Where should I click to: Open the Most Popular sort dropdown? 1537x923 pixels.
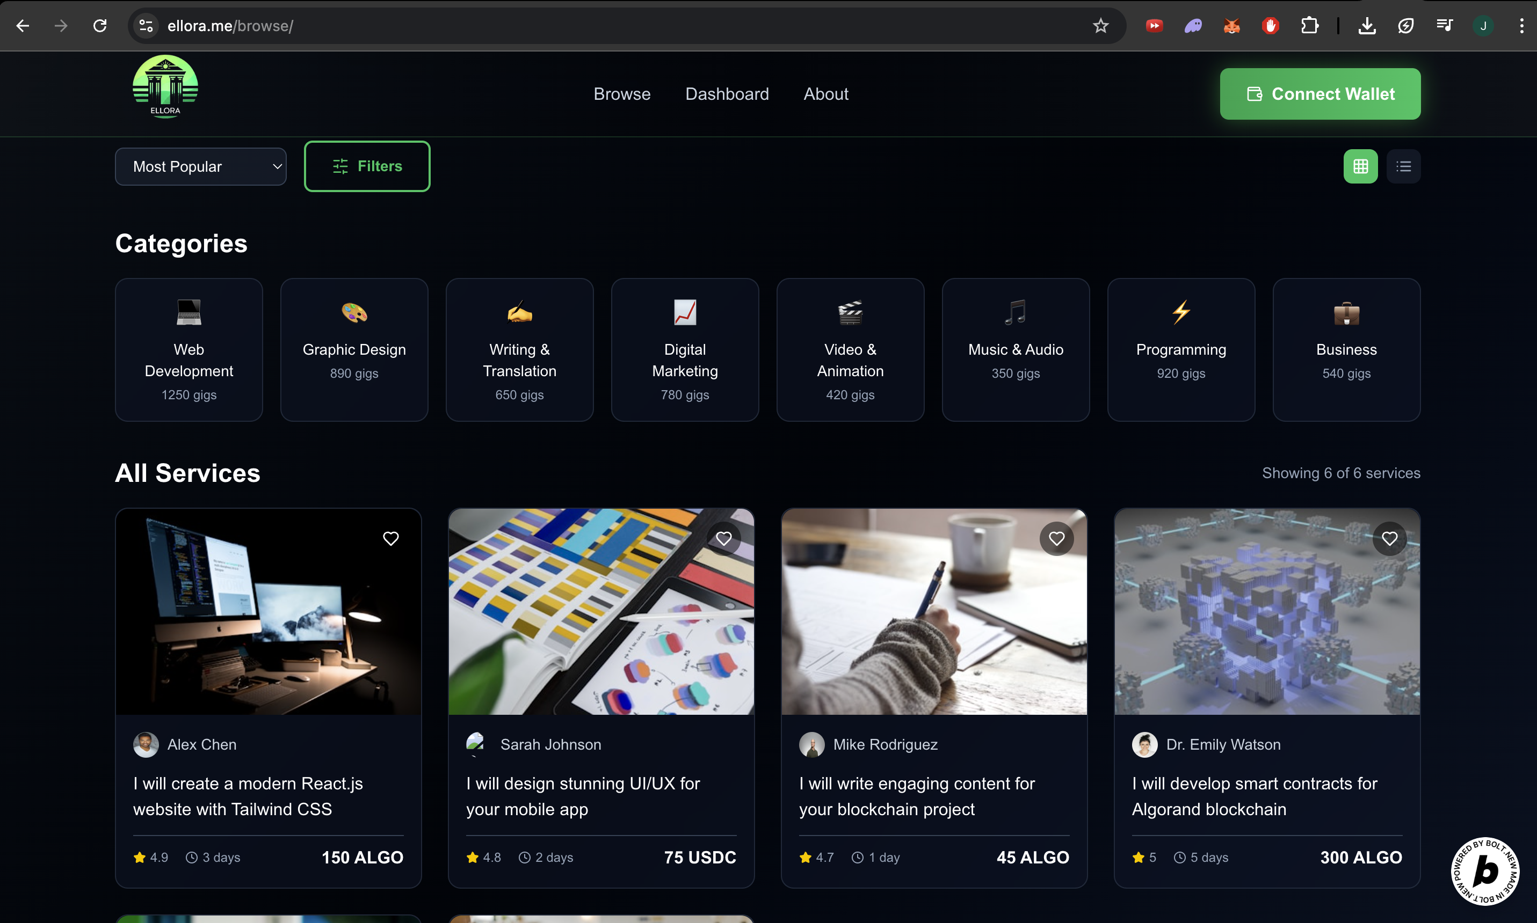[x=200, y=167]
